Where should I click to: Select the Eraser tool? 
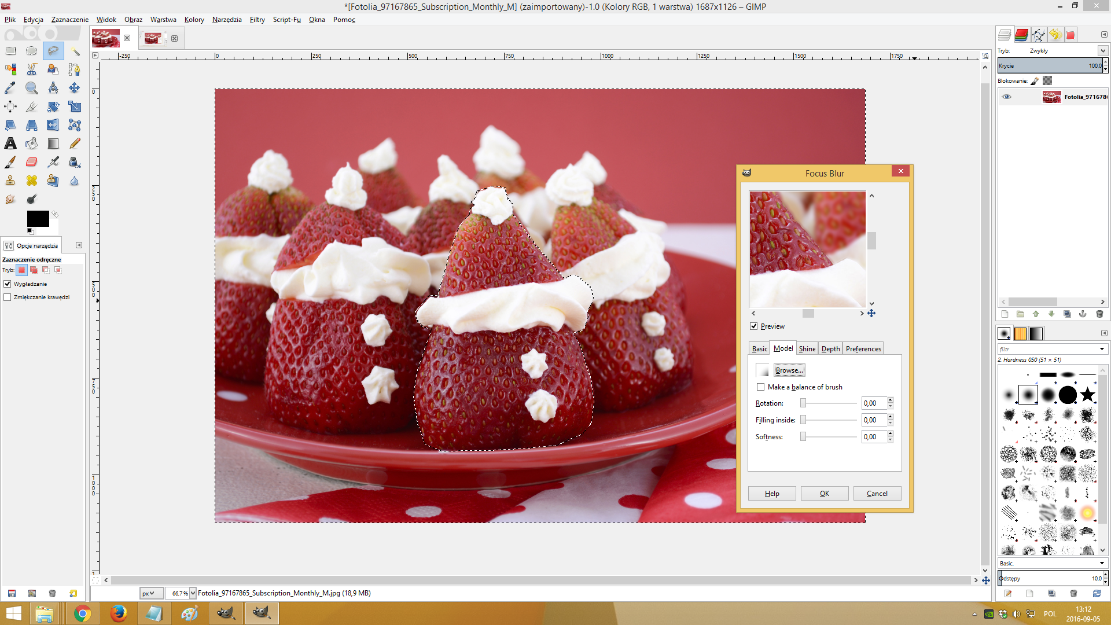tap(32, 162)
